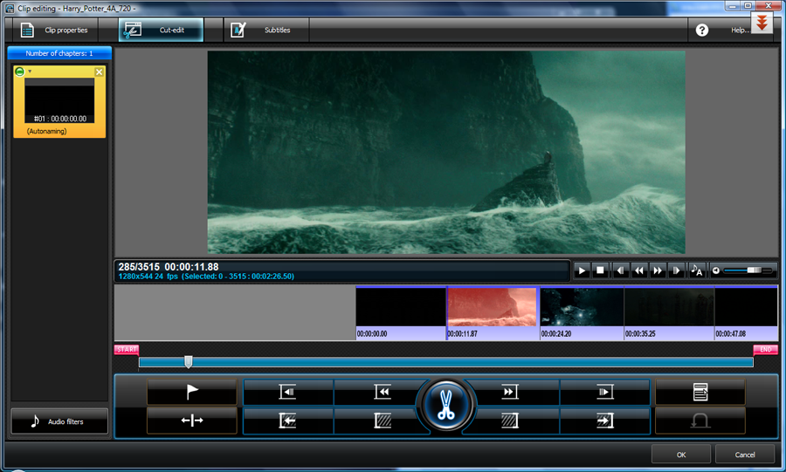Click the Help question mark icon
This screenshot has height=472, width=786.
coord(702,30)
